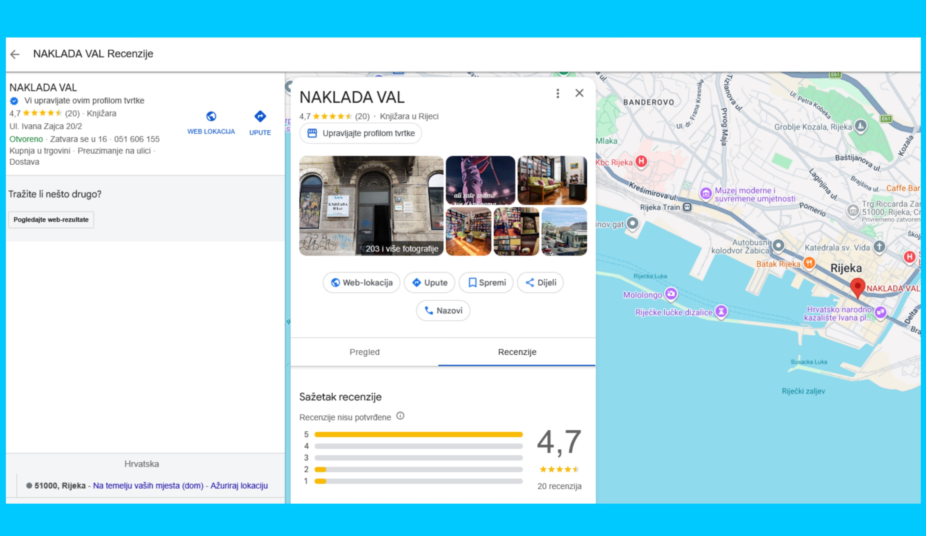
Task: Open the colorful bookstore interior thumbnail with orange floor
Action: pyautogui.click(x=469, y=232)
